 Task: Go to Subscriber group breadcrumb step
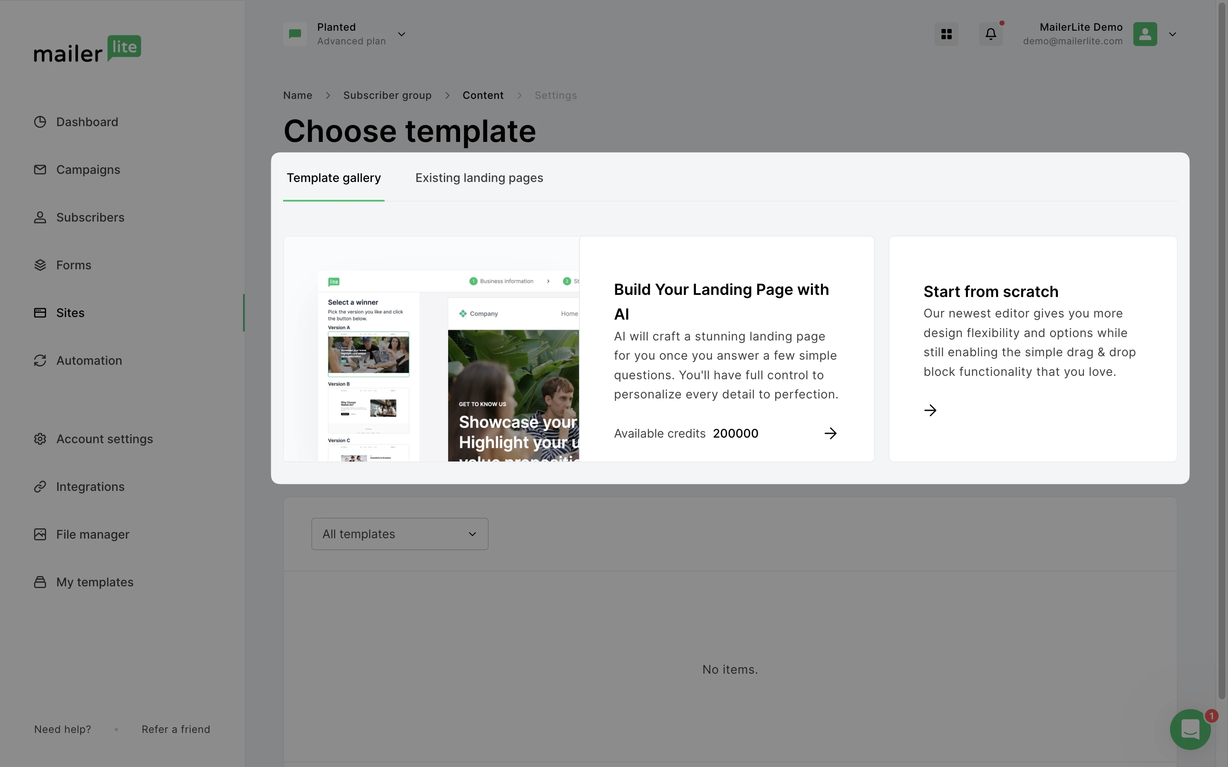[387, 95]
